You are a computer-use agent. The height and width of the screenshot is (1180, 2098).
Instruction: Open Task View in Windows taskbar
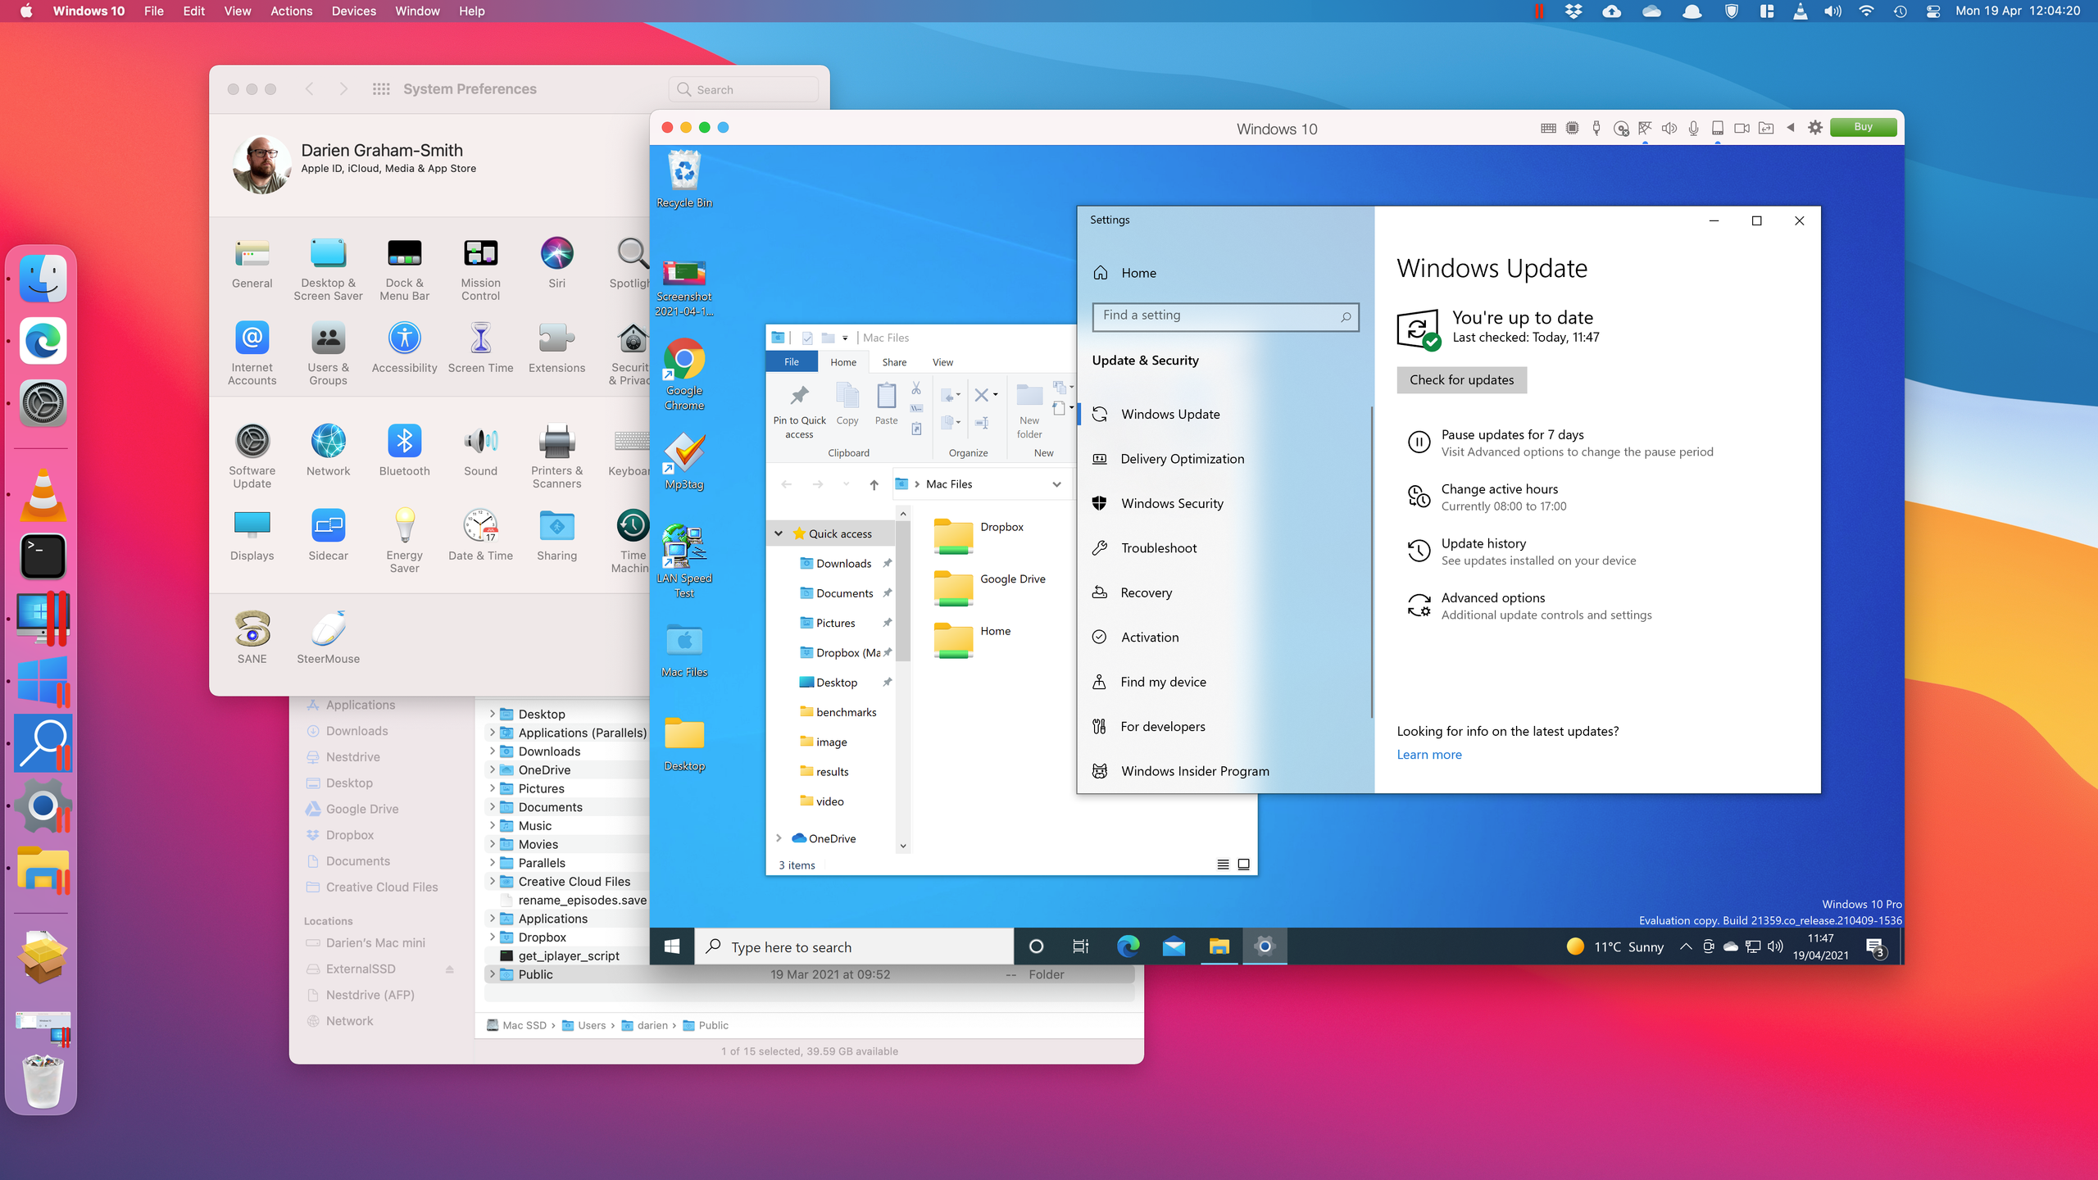click(x=1081, y=946)
